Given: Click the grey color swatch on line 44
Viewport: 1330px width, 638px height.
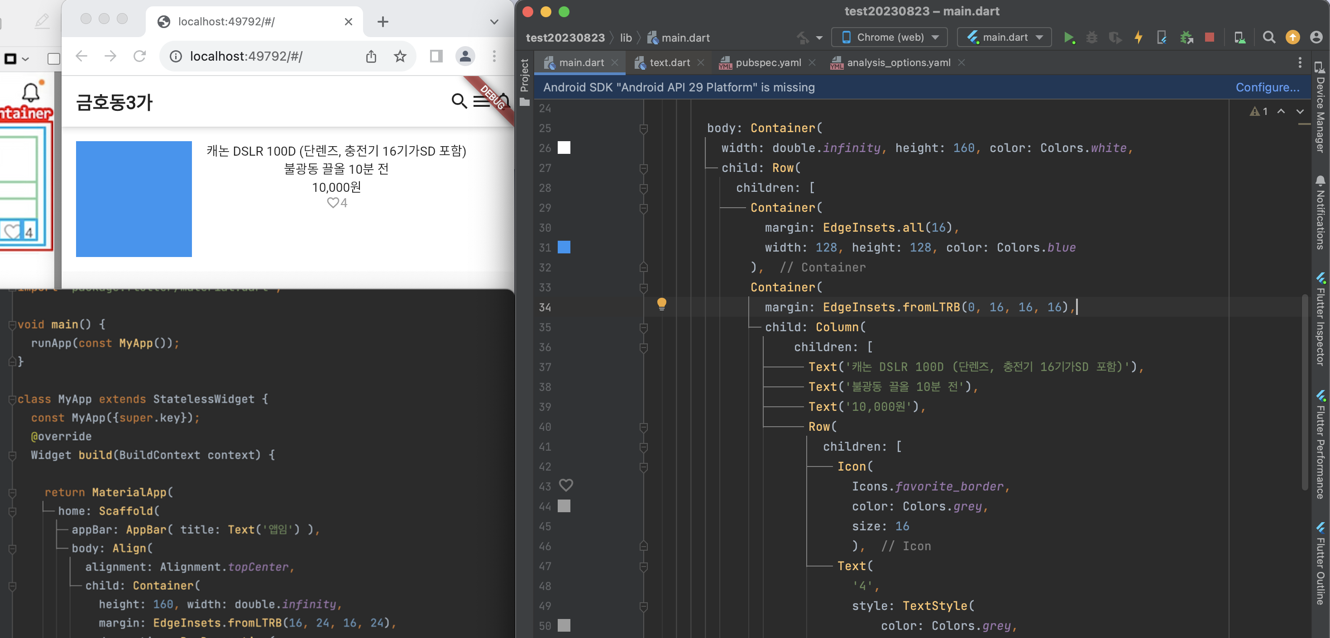Looking at the screenshot, I should [x=565, y=506].
